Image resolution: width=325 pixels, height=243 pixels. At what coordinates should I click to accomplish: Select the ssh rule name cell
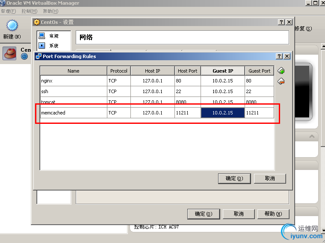pyautogui.click(x=74, y=91)
